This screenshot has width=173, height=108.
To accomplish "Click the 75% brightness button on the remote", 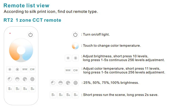I will tap(25, 79).
